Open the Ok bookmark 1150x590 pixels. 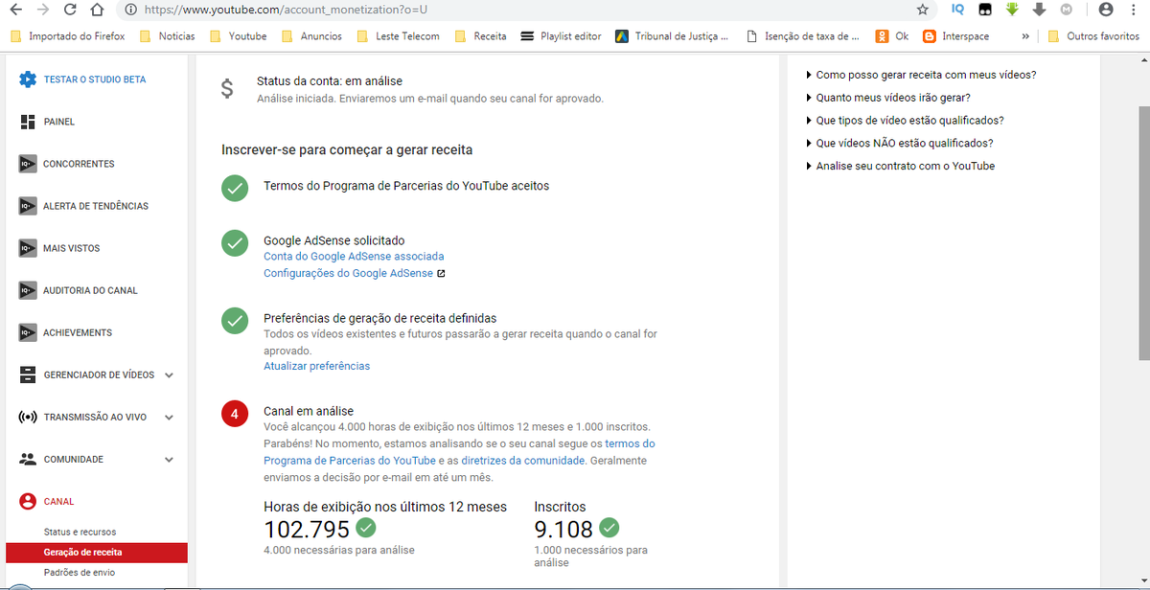[891, 35]
